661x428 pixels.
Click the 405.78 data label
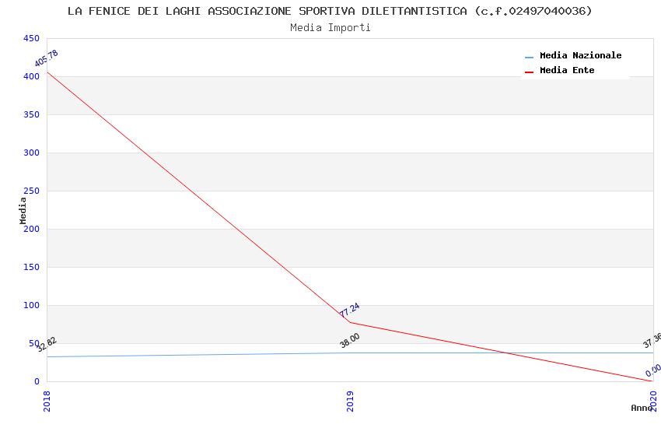[x=46, y=58]
